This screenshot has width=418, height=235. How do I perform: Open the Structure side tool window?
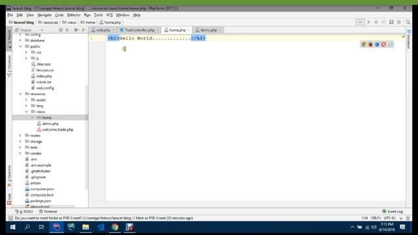pyautogui.click(x=9, y=66)
